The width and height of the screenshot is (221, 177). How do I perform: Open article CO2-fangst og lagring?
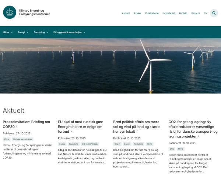pyautogui.click(x=193, y=129)
